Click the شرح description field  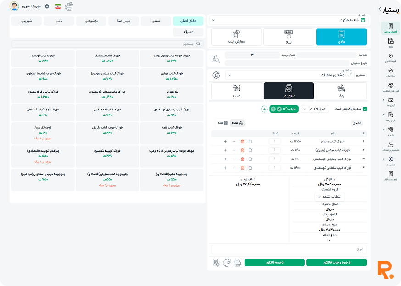point(289,249)
